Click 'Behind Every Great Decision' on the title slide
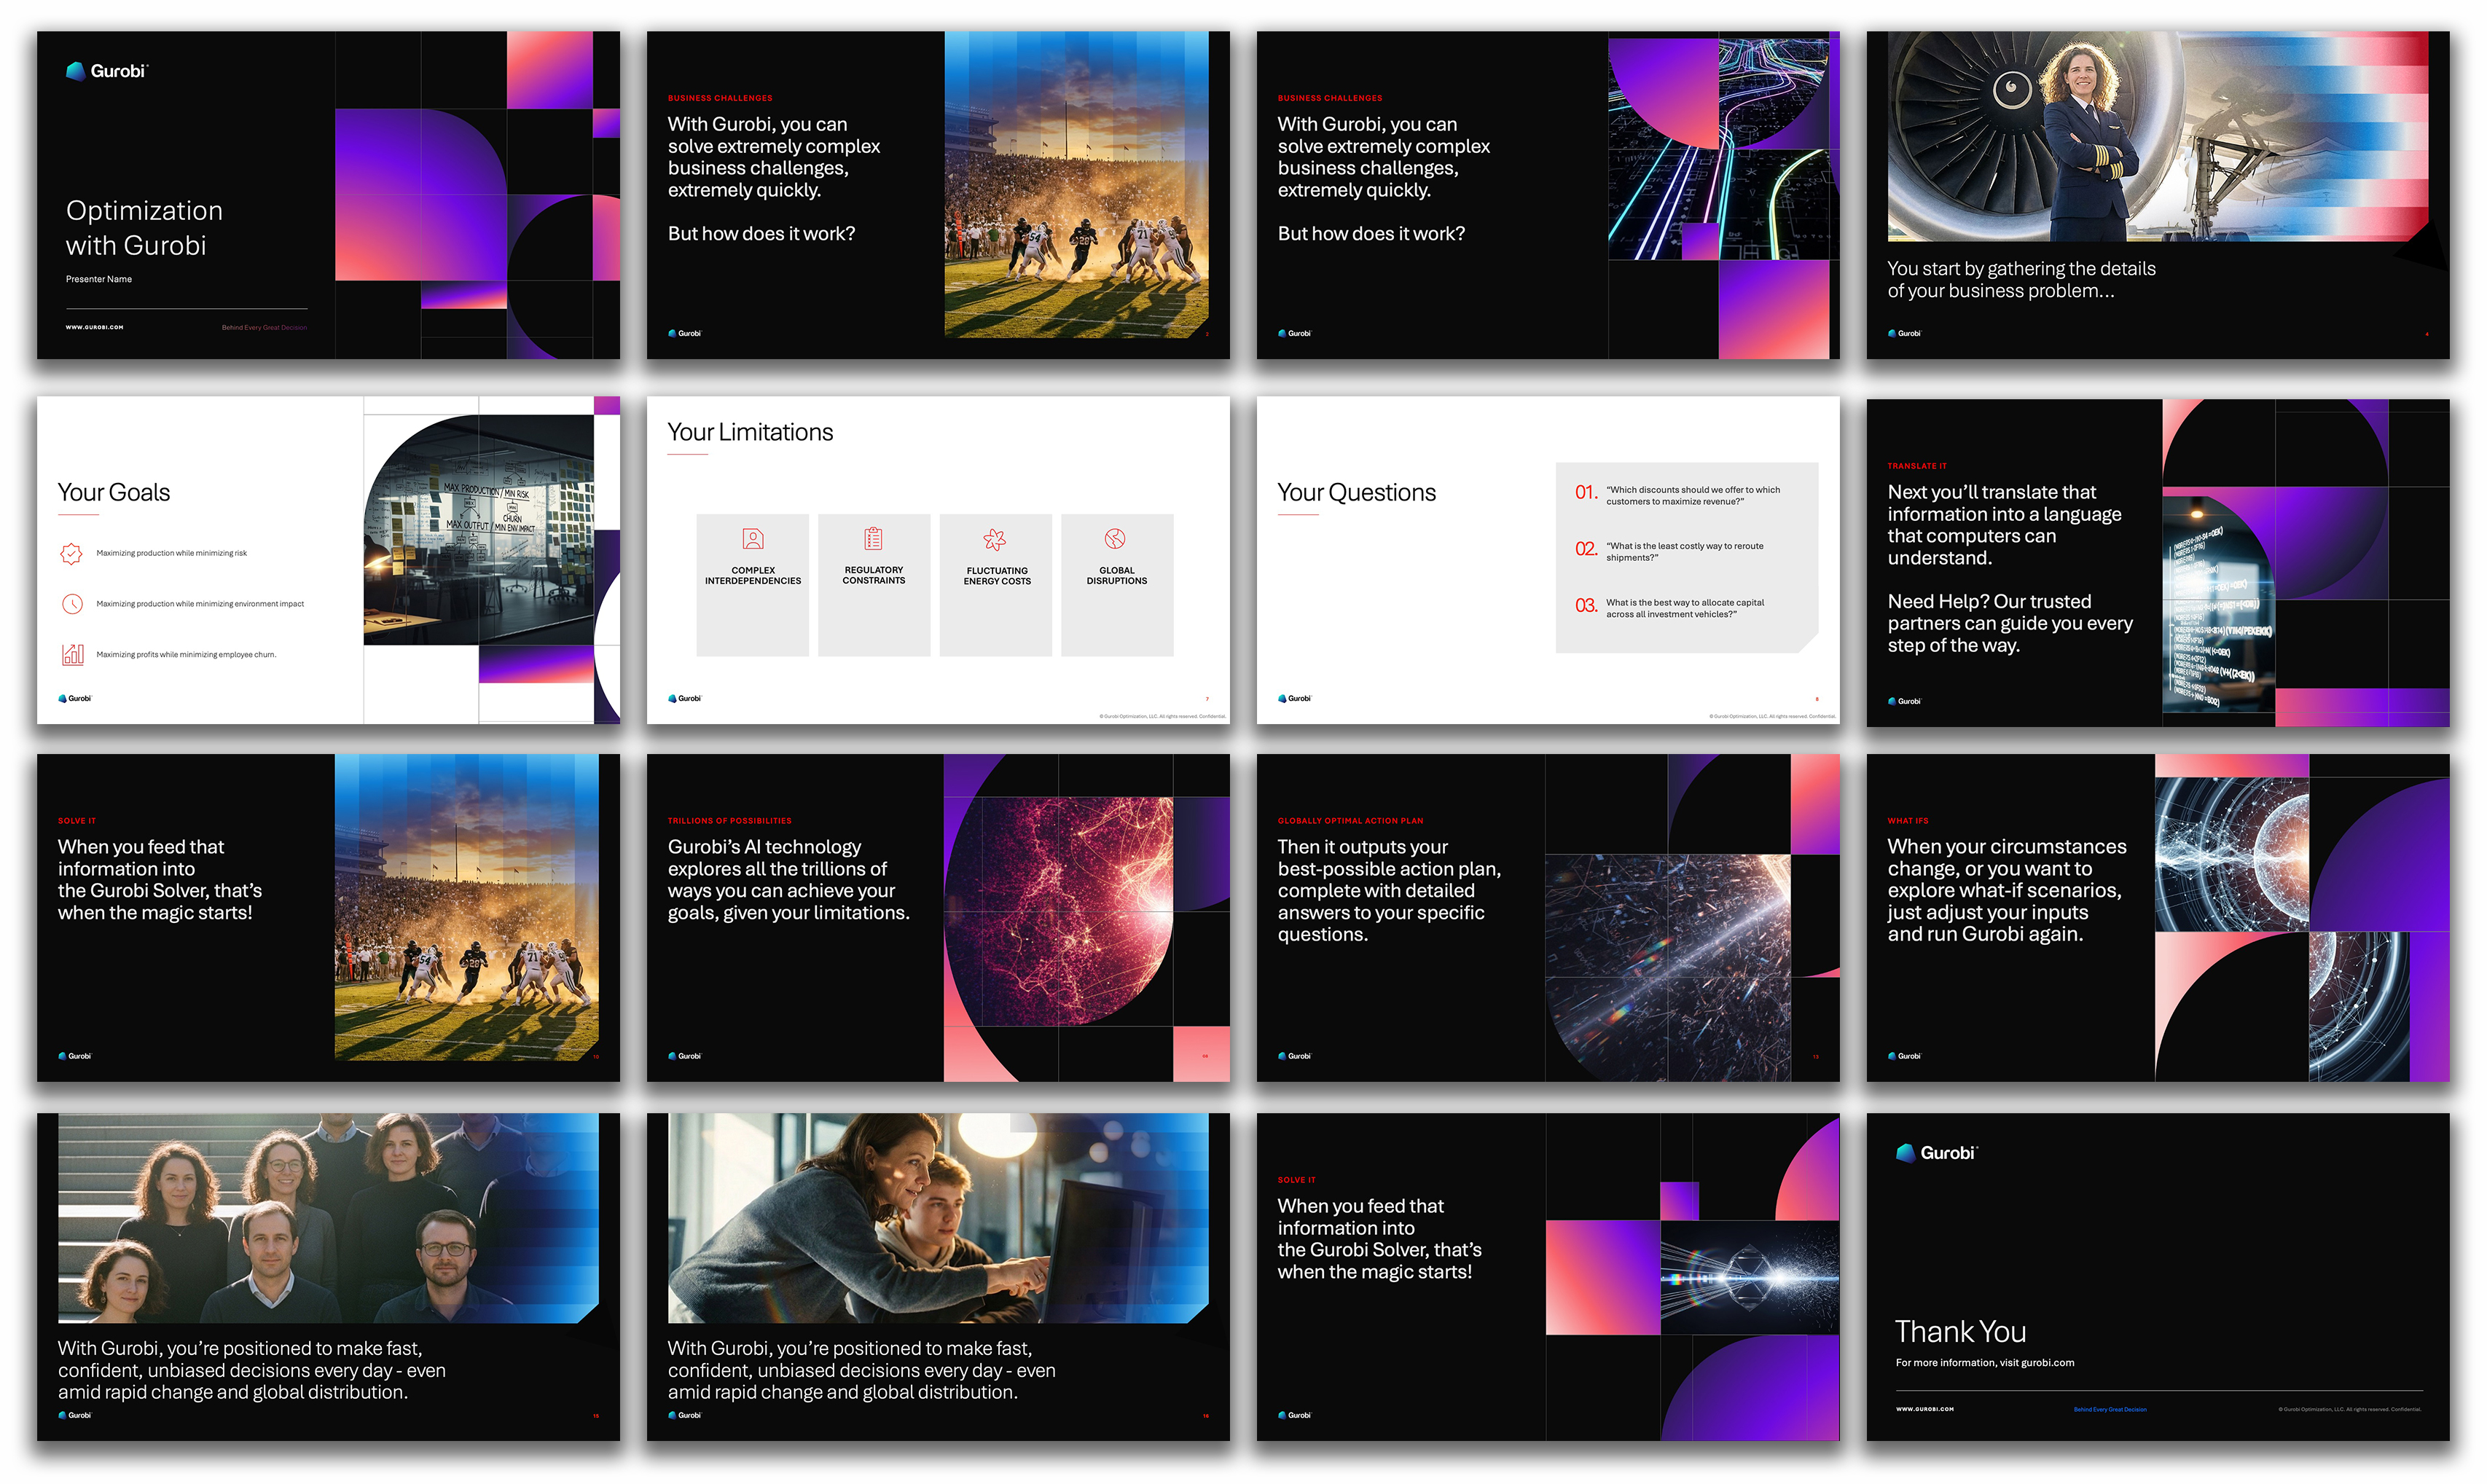Screen dimensions: 2487x1484 tap(265, 328)
